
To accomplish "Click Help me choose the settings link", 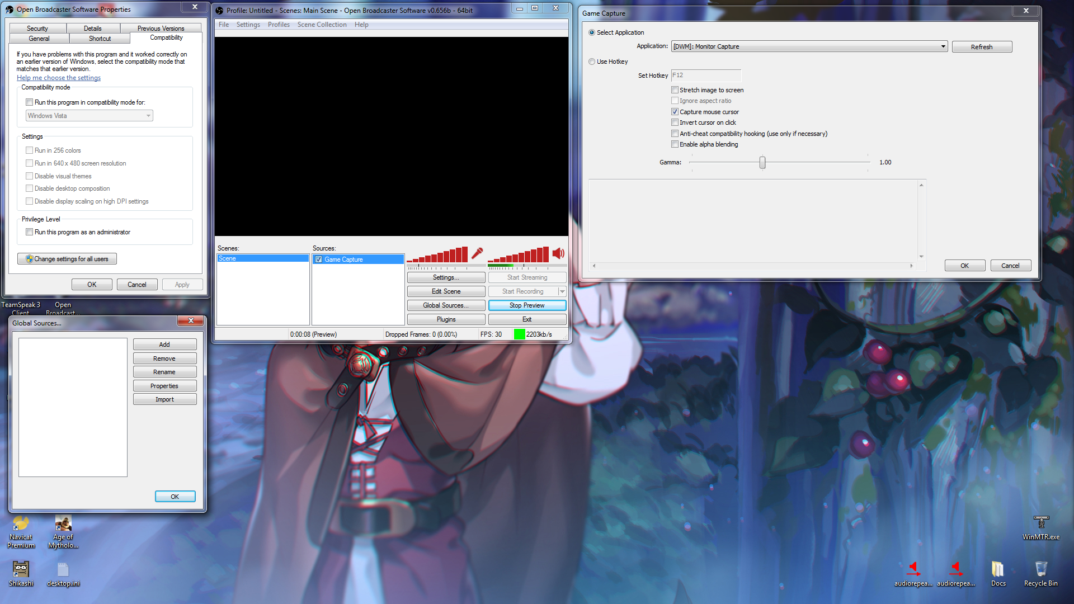I will click(59, 78).
